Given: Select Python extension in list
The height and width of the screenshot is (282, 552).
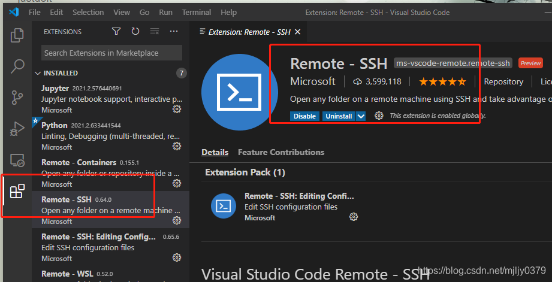Looking at the screenshot, I should (110, 136).
